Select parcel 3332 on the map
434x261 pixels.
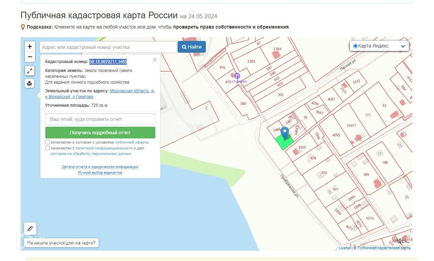356,82
